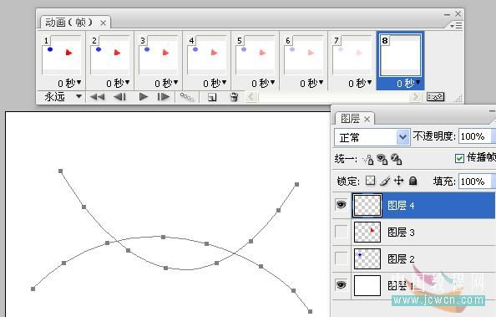Select the 图层 4 layer name
Viewport: 496px width, 317px height.
point(401,206)
